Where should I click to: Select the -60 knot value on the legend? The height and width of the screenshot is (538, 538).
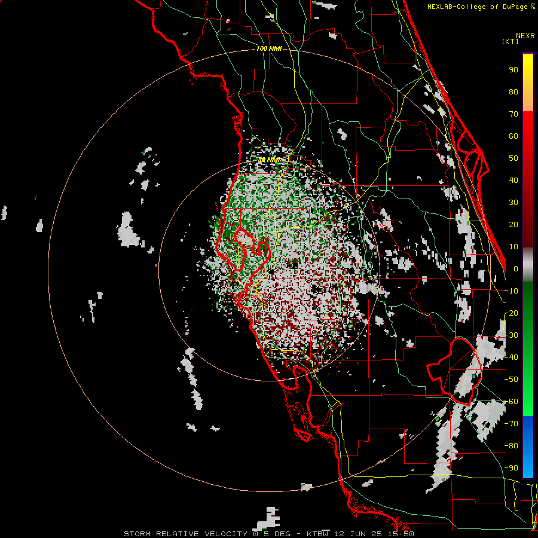pyautogui.click(x=511, y=402)
